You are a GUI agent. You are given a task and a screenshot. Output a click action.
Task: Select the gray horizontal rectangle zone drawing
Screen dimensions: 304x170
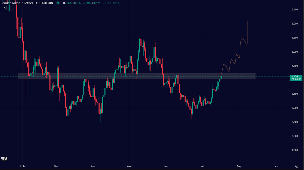click(137, 76)
